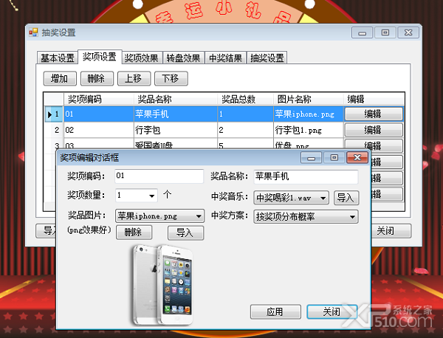The width and height of the screenshot is (443, 338).
Task: Click 关闭 in the 奖项编辑对话框
Action: pyautogui.click(x=332, y=311)
